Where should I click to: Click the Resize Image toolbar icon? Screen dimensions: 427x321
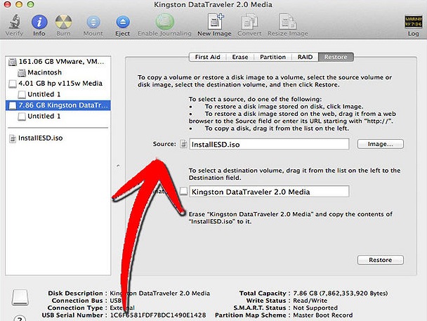[287, 22]
